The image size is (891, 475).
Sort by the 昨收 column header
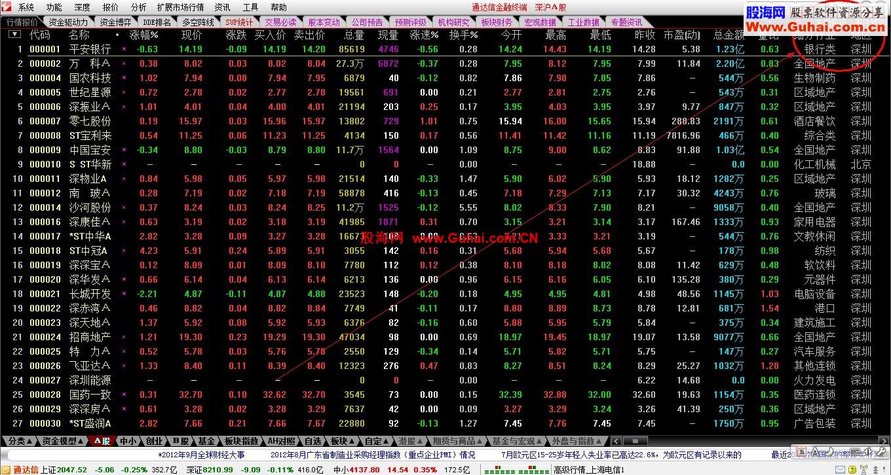pos(645,35)
